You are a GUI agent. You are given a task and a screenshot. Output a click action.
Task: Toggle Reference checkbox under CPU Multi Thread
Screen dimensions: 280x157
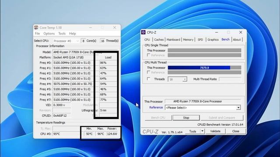pos(148,72)
